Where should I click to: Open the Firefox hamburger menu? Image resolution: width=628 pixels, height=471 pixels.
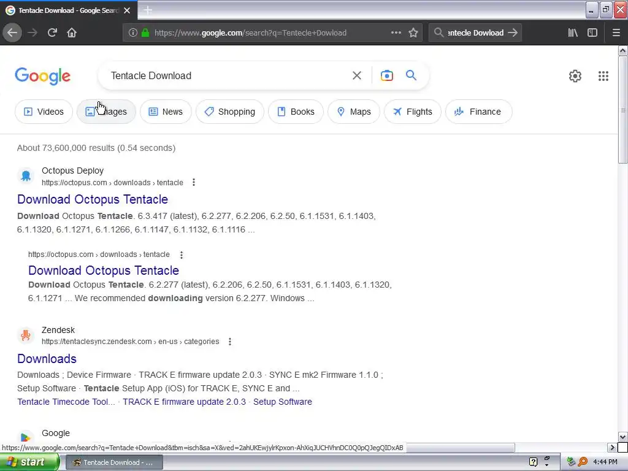pyautogui.click(x=616, y=33)
